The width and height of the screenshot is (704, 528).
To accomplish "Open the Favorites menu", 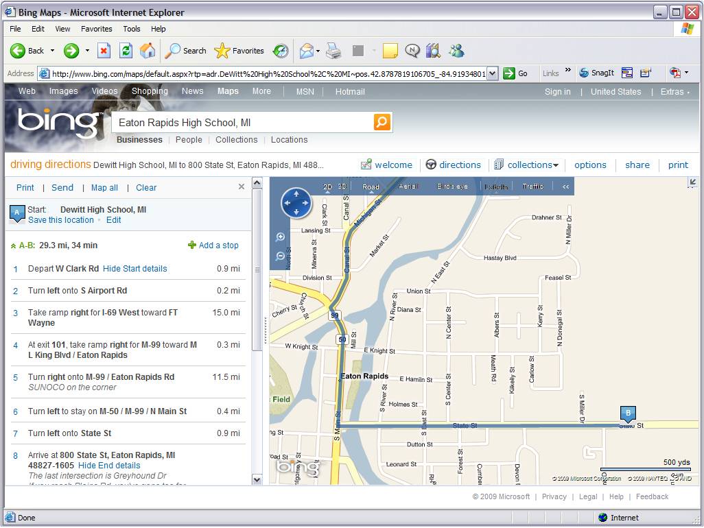I will pos(97,29).
